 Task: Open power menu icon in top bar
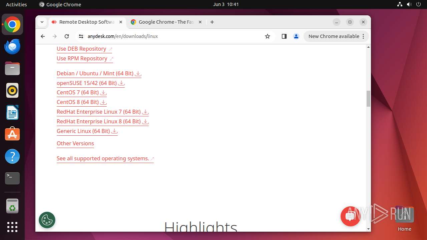click(419, 4)
